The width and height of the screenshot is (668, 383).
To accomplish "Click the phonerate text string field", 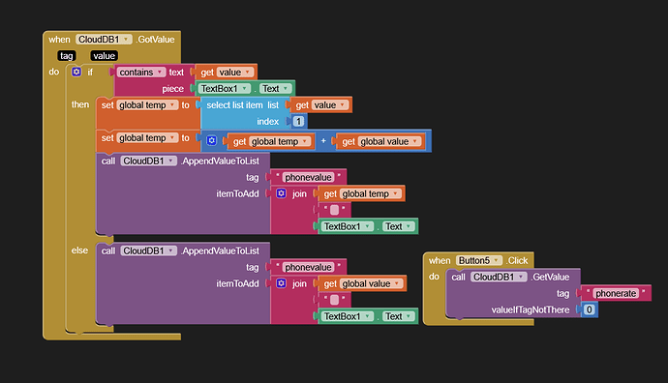I will point(616,293).
